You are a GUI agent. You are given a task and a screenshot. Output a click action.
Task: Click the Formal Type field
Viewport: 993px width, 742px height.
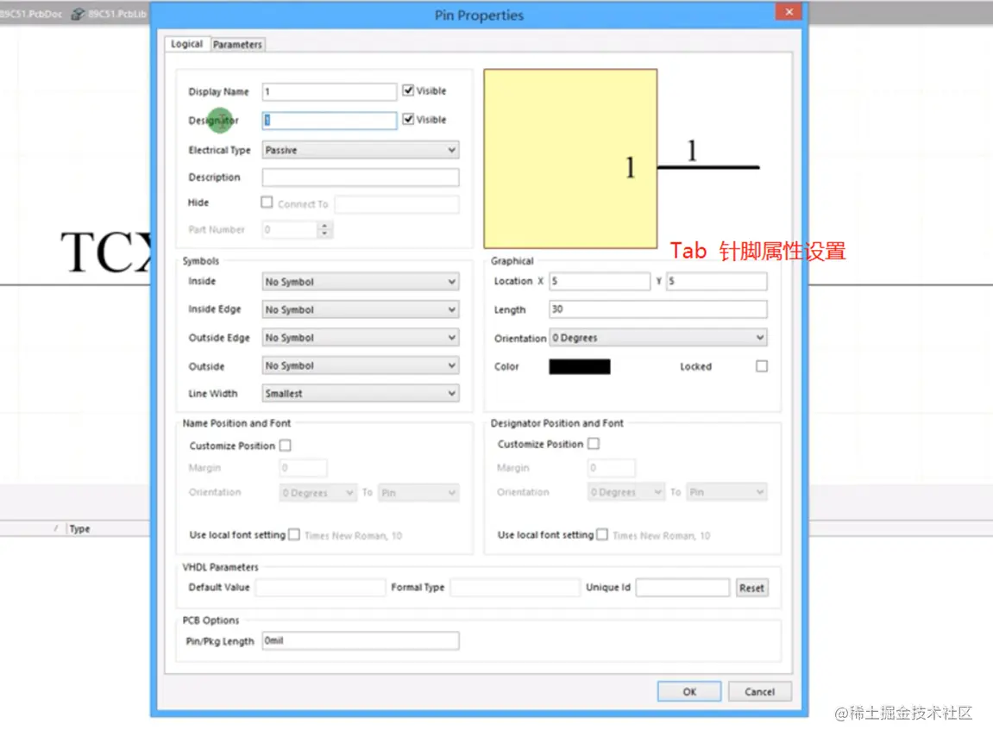click(515, 588)
